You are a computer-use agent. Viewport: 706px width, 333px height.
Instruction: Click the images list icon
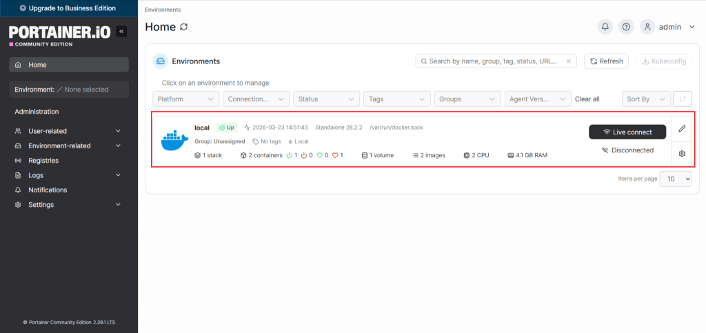415,155
